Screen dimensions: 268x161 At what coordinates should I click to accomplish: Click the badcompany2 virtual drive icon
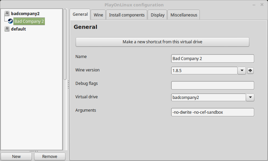point(7,13)
